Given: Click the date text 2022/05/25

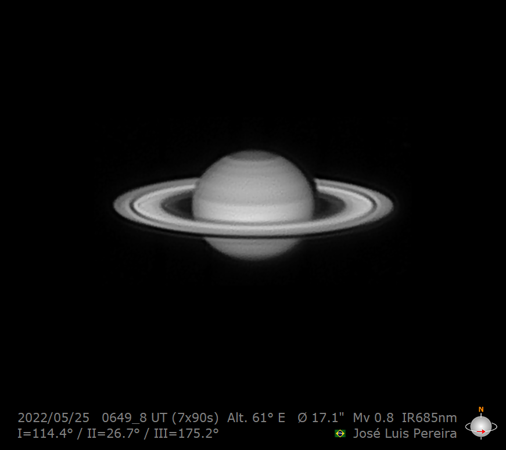Looking at the screenshot, I should coord(53,417).
